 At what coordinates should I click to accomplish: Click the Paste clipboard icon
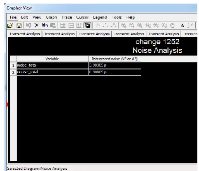click(53, 25)
